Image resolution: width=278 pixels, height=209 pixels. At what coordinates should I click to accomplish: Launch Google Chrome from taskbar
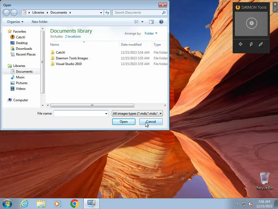(x=74, y=204)
